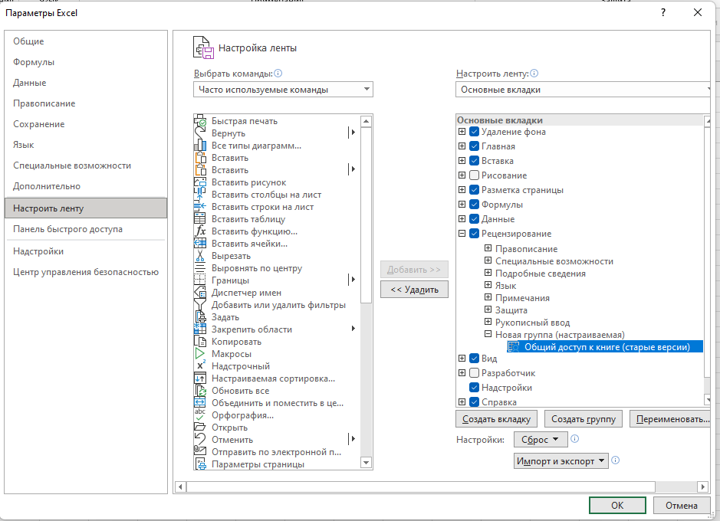Open Панель быстрого доступа settings category
Screen dimensions: 720x521
(67, 229)
